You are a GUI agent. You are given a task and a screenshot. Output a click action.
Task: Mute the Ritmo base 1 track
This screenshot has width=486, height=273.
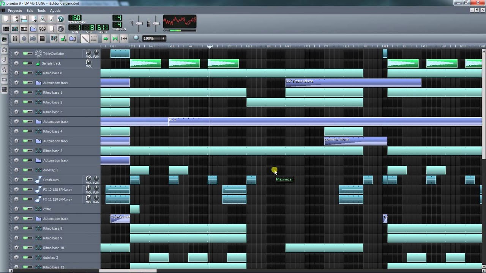[25, 93]
